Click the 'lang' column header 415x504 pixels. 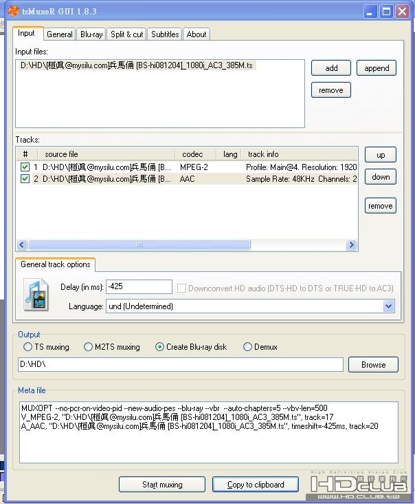[229, 154]
